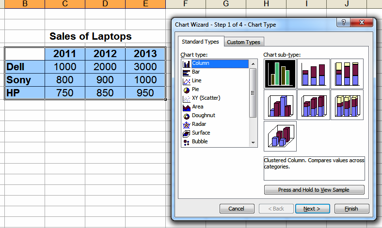
Task: Select the Clustered Column sub-type thumbnail
Action: [280, 74]
